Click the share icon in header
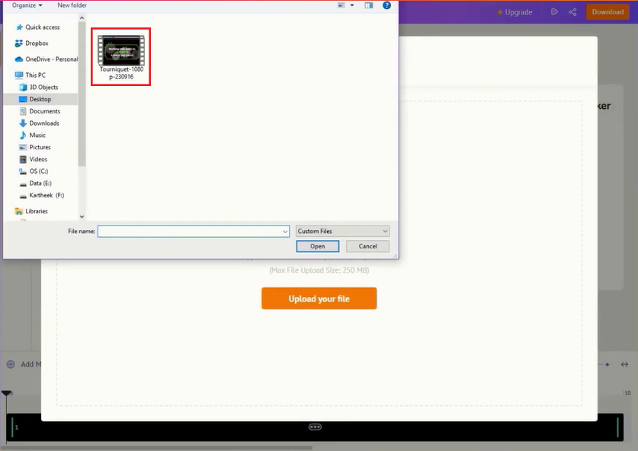 pyautogui.click(x=572, y=11)
